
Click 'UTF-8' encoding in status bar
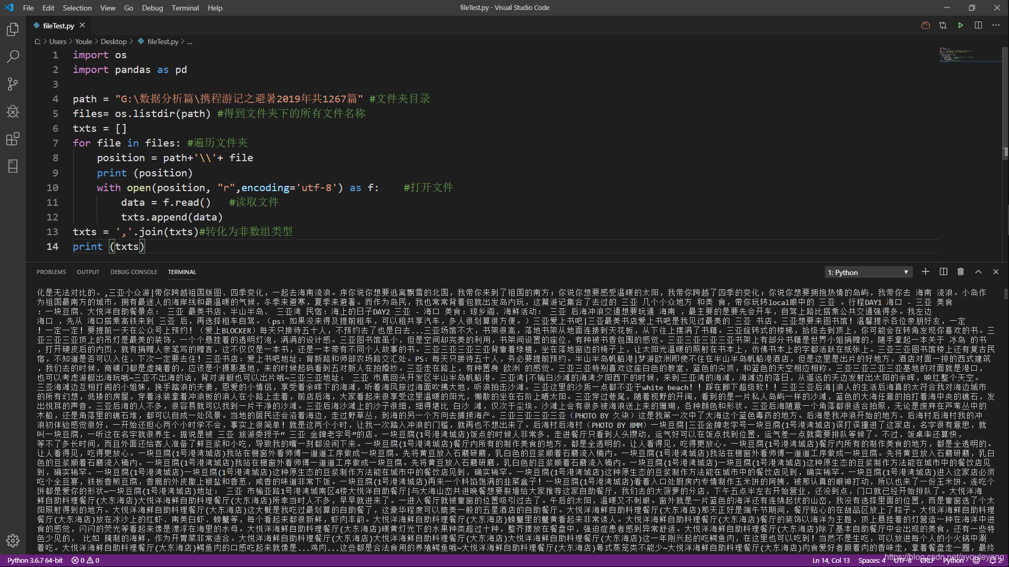pyautogui.click(x=903, y=560)
